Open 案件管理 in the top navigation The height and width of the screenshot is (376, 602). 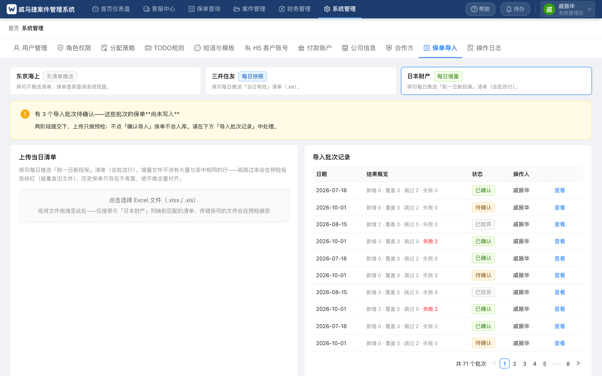249,9
